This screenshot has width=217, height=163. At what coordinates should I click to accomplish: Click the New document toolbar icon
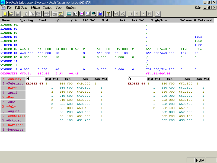tap(5, 14)
